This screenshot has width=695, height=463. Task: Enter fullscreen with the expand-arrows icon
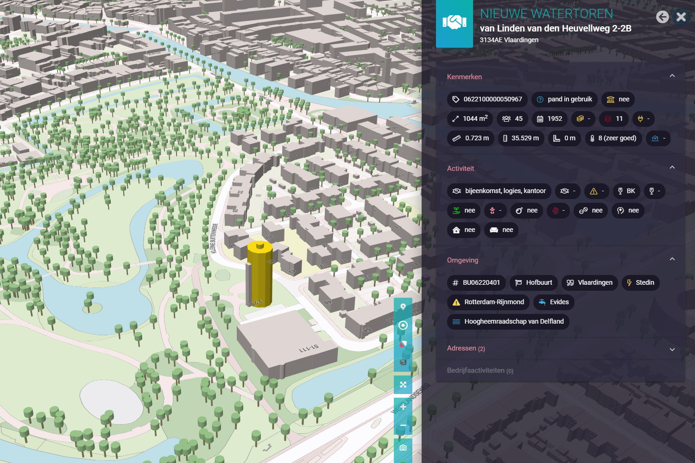tap(403, 384)
